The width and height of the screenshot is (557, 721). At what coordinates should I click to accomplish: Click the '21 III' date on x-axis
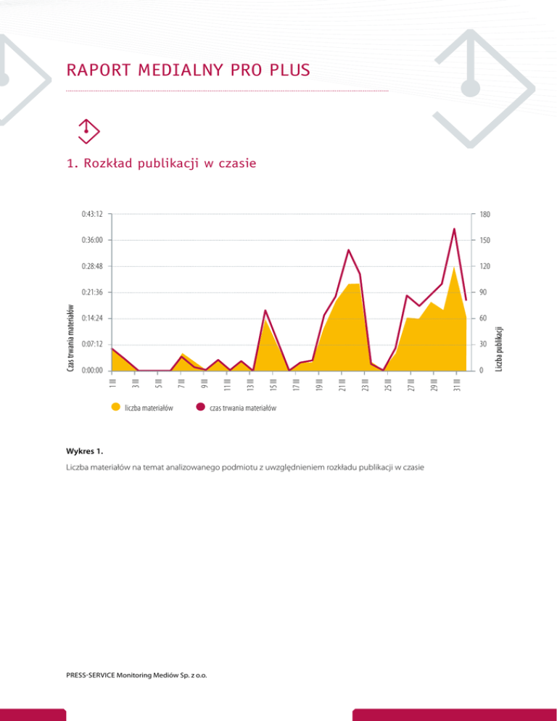point(342,382)
